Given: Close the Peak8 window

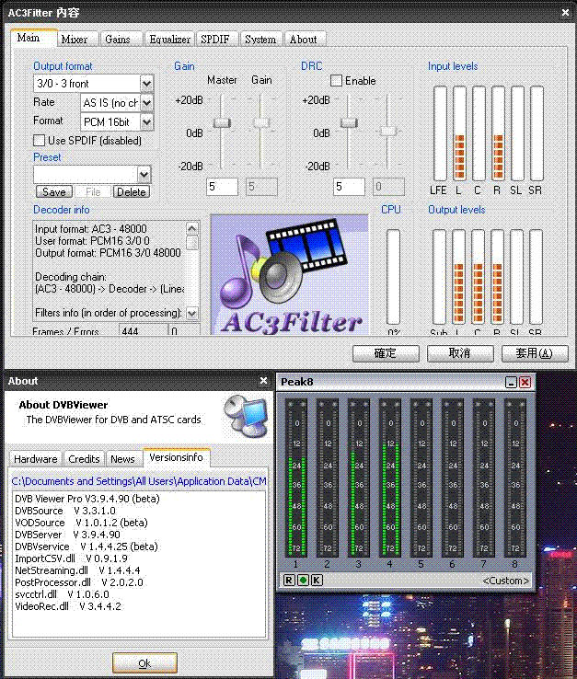Looking at the screenshot, I should pos(525,383).
